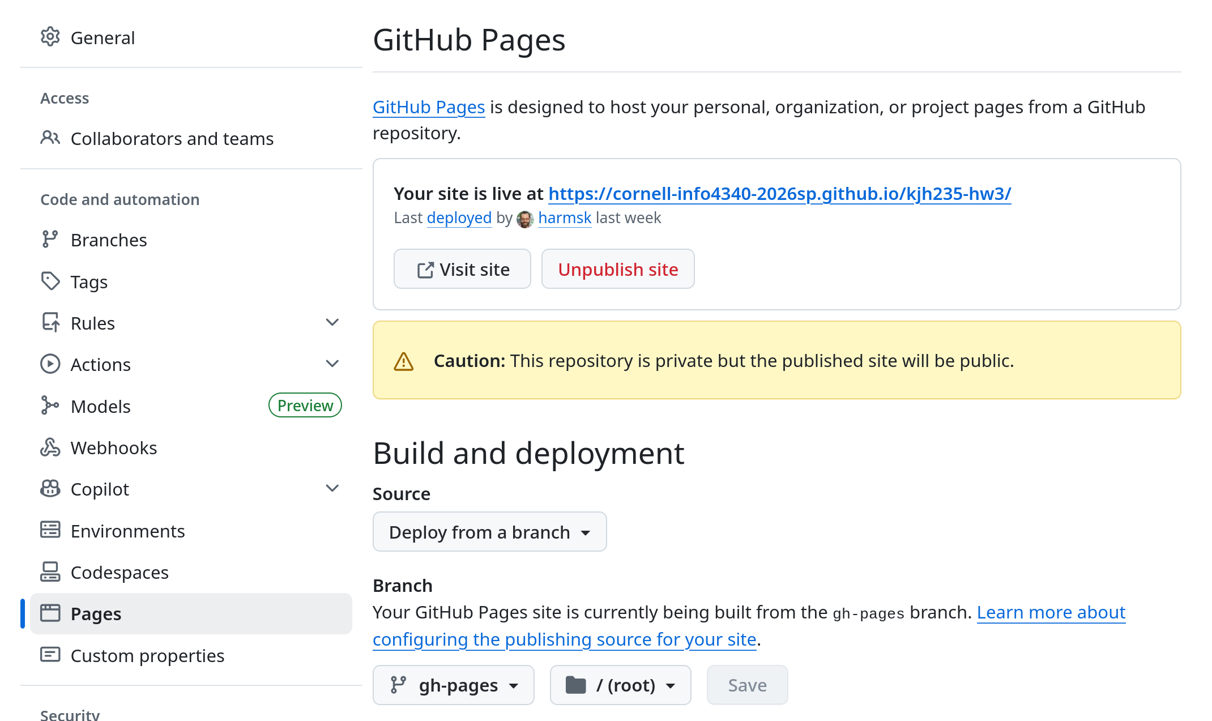This screenshot has height=721, width=1212.
Task: Click the Tags label icon
Action: (50, 281)
